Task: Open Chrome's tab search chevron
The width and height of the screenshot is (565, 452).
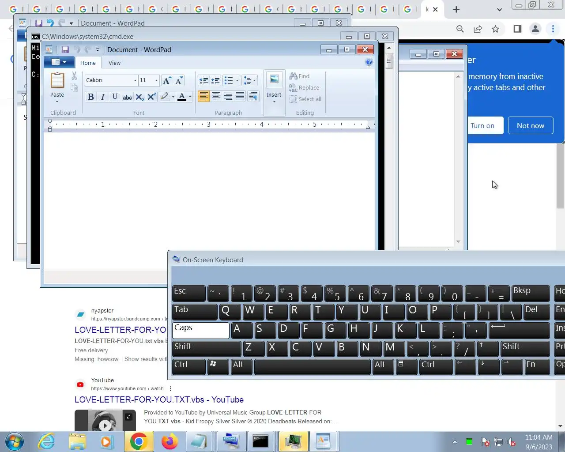Action: (499, 9)
